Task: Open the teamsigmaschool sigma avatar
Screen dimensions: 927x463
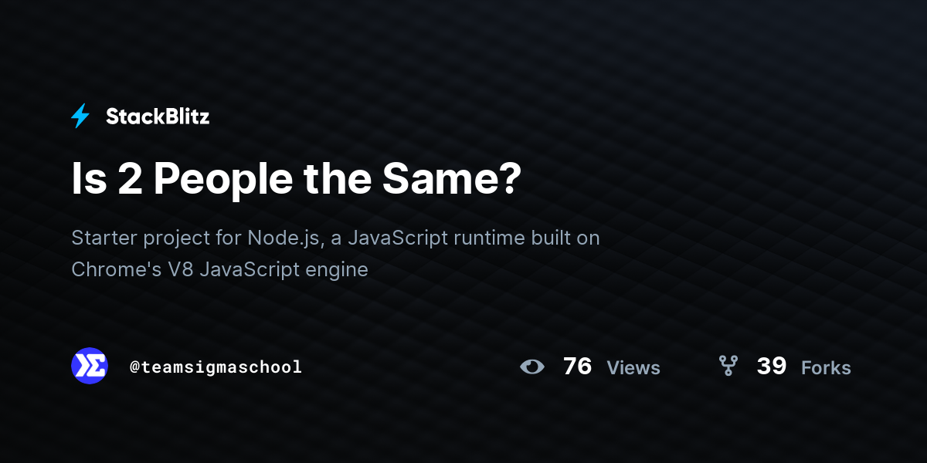Action: (x=90, y=366)
